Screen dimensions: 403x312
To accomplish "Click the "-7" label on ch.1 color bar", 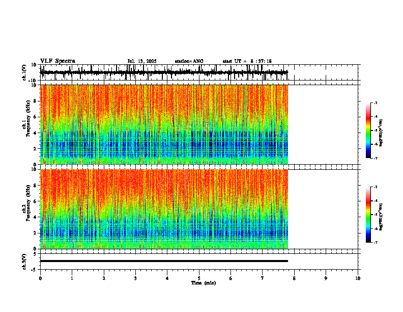I will pyautogui.click(x=375, y=158).
